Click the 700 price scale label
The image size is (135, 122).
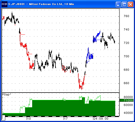pyautogui.click(x=126, y=56)
